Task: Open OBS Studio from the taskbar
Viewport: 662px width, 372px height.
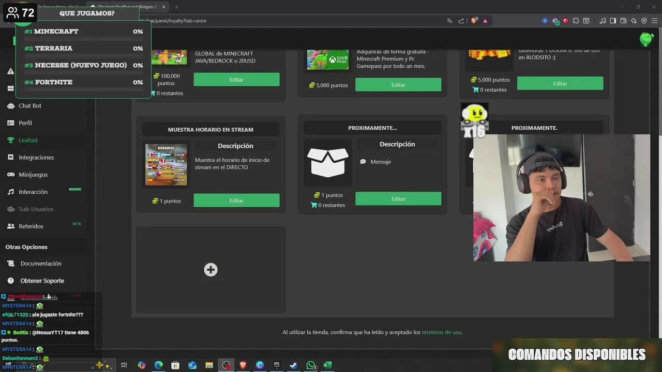Action: (x=226, y=365)
